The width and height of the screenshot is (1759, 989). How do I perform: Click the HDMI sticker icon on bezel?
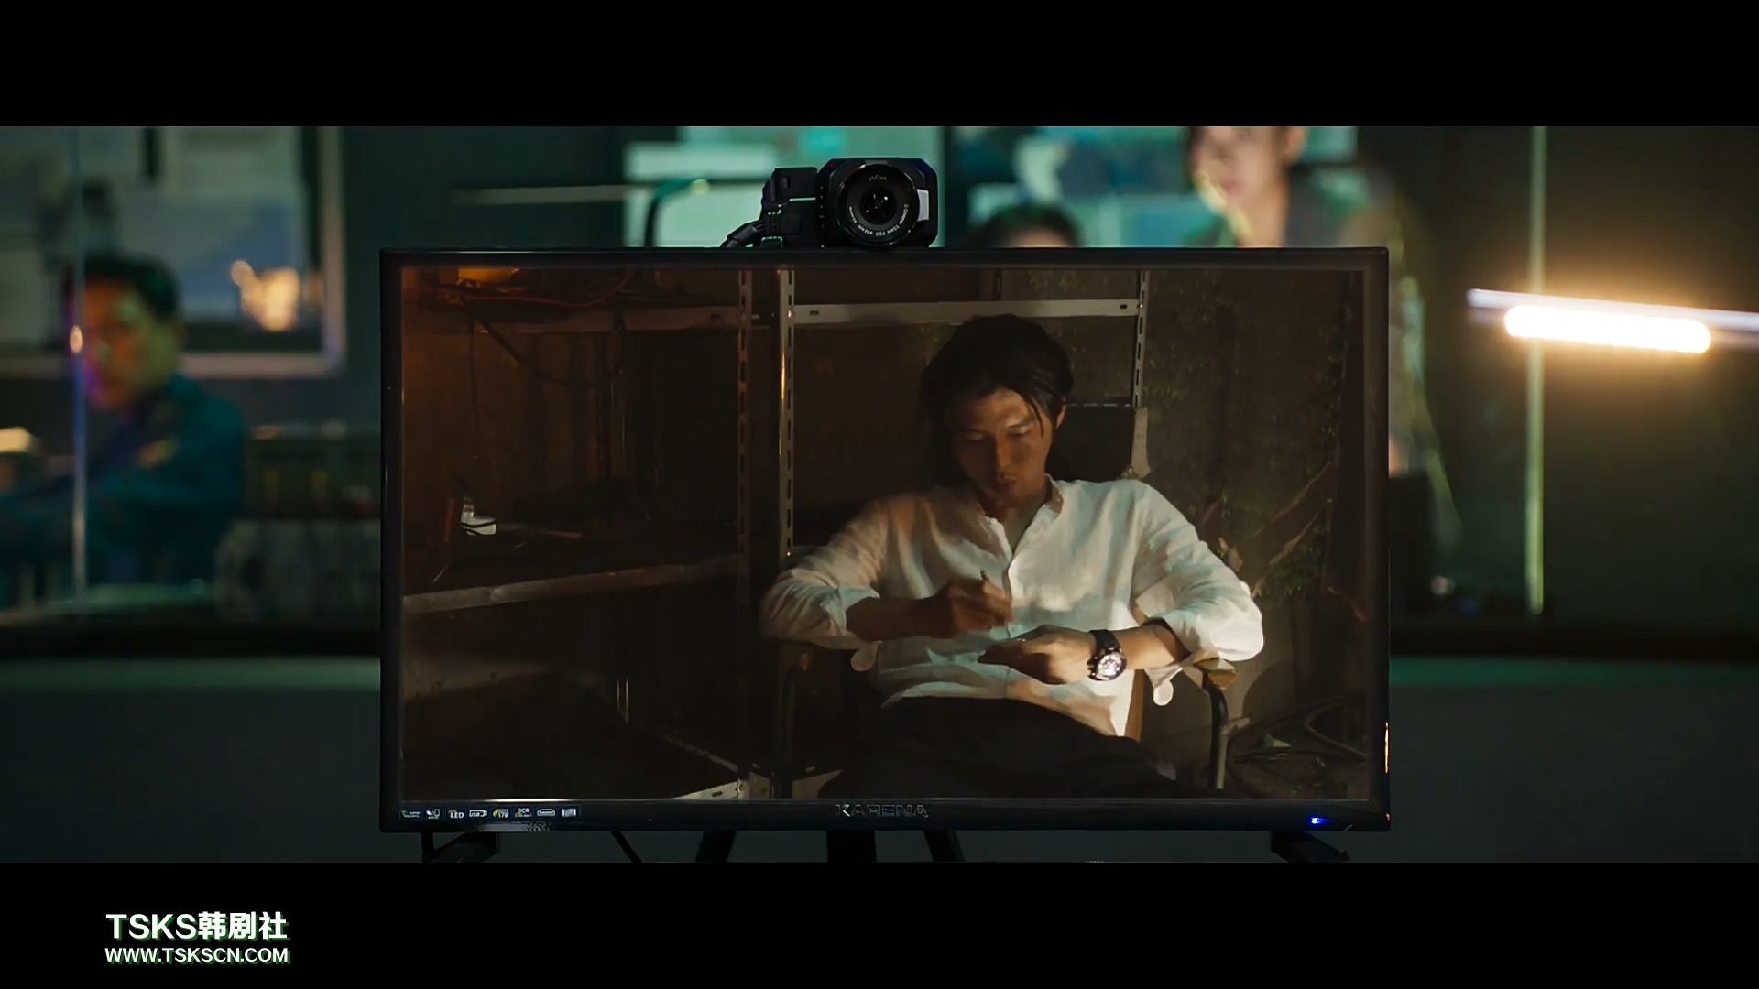coord(546,813)
